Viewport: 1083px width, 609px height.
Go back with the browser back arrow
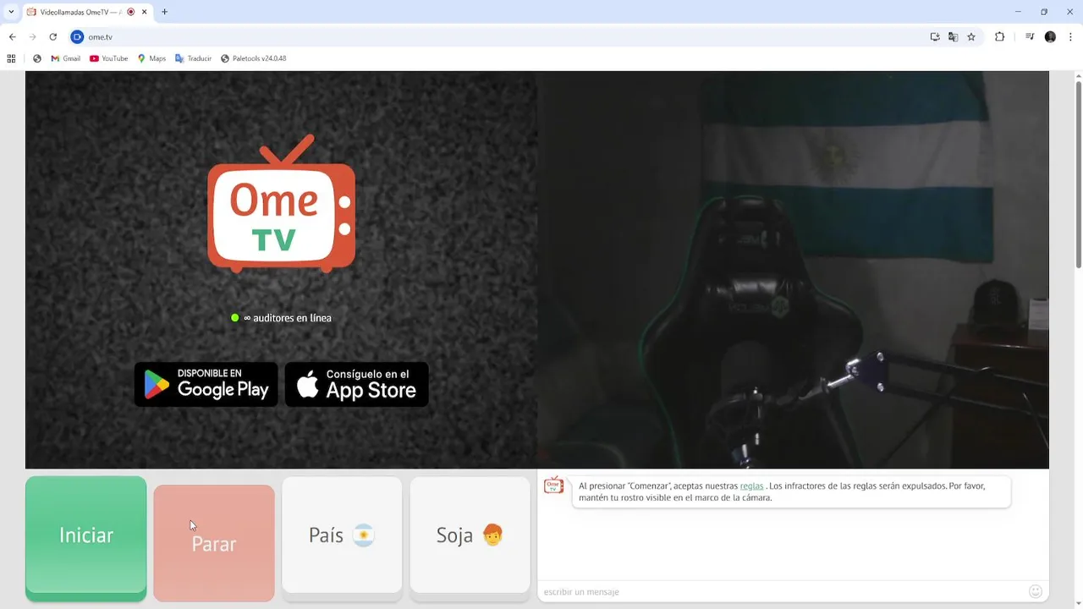(12, 37)
